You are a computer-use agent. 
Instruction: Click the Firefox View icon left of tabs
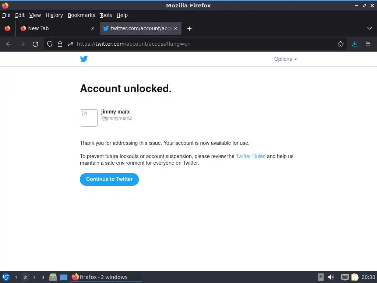pos(7,28)
